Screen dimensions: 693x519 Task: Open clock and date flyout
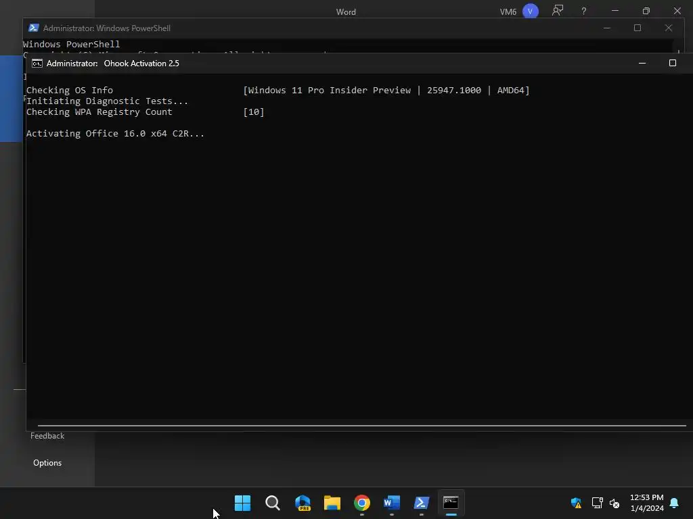click(646, 503)
